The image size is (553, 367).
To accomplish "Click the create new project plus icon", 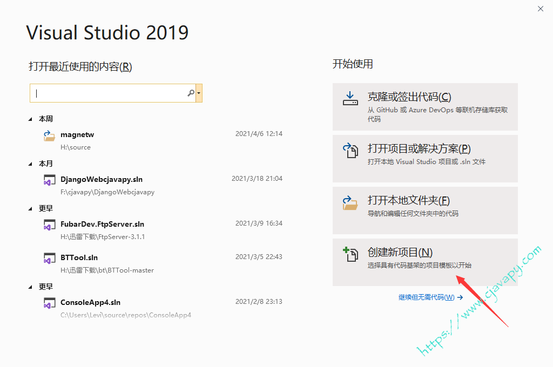I will (350, 254).
